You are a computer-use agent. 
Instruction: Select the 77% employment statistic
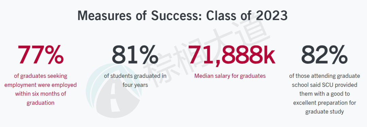[x=40, y=55]
